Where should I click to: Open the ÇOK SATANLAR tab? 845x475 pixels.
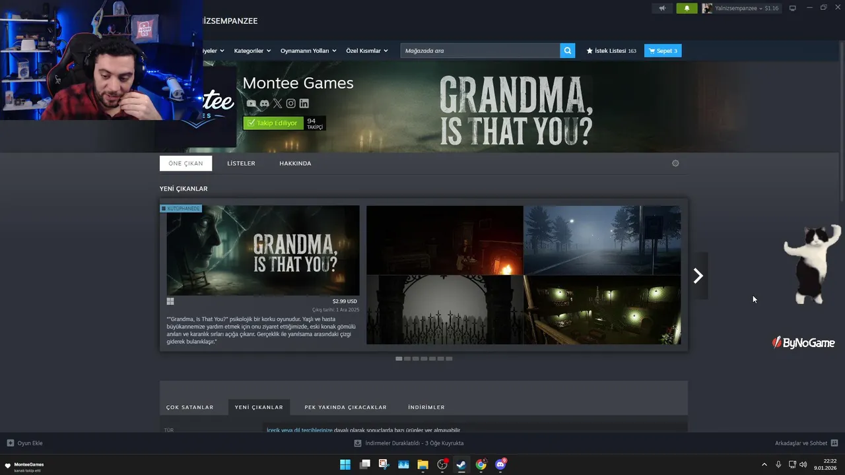click(x=189, y=407)
